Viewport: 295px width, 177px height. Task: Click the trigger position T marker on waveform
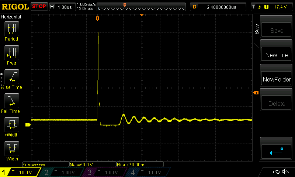[97, 18]
